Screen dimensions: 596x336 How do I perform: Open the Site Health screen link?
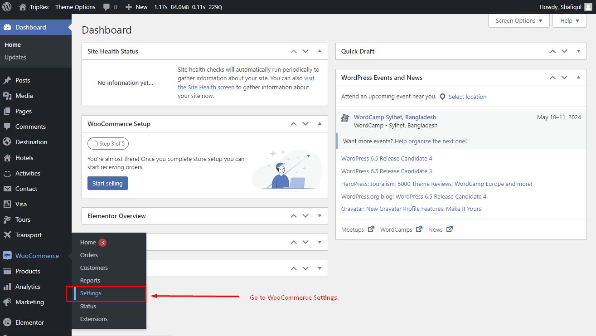coord(206,87)
